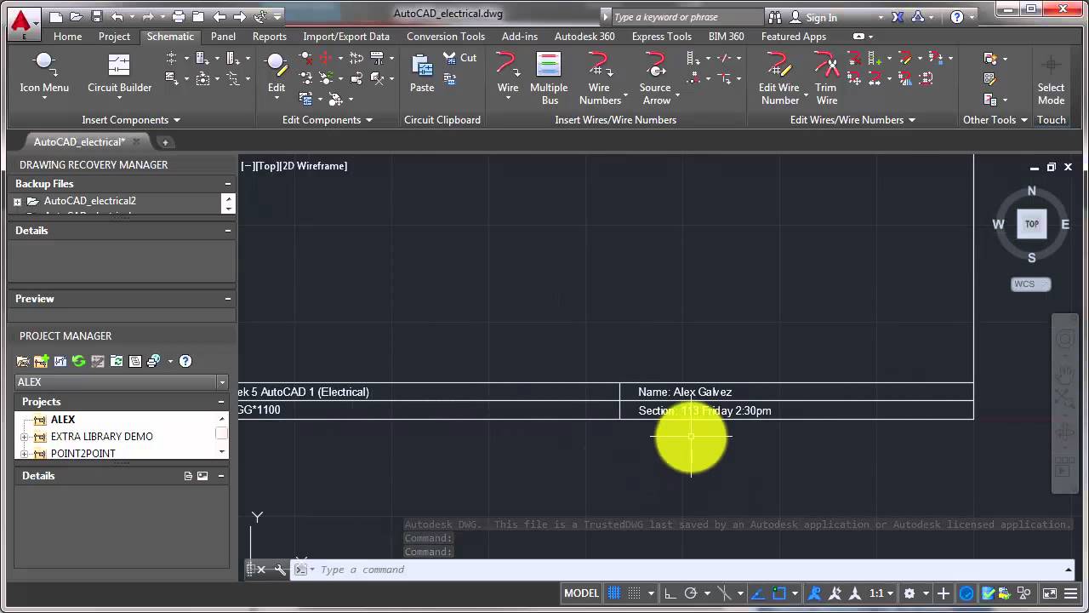
Task: Open the Icon Menu tool
Action: [x=44, y=72]
